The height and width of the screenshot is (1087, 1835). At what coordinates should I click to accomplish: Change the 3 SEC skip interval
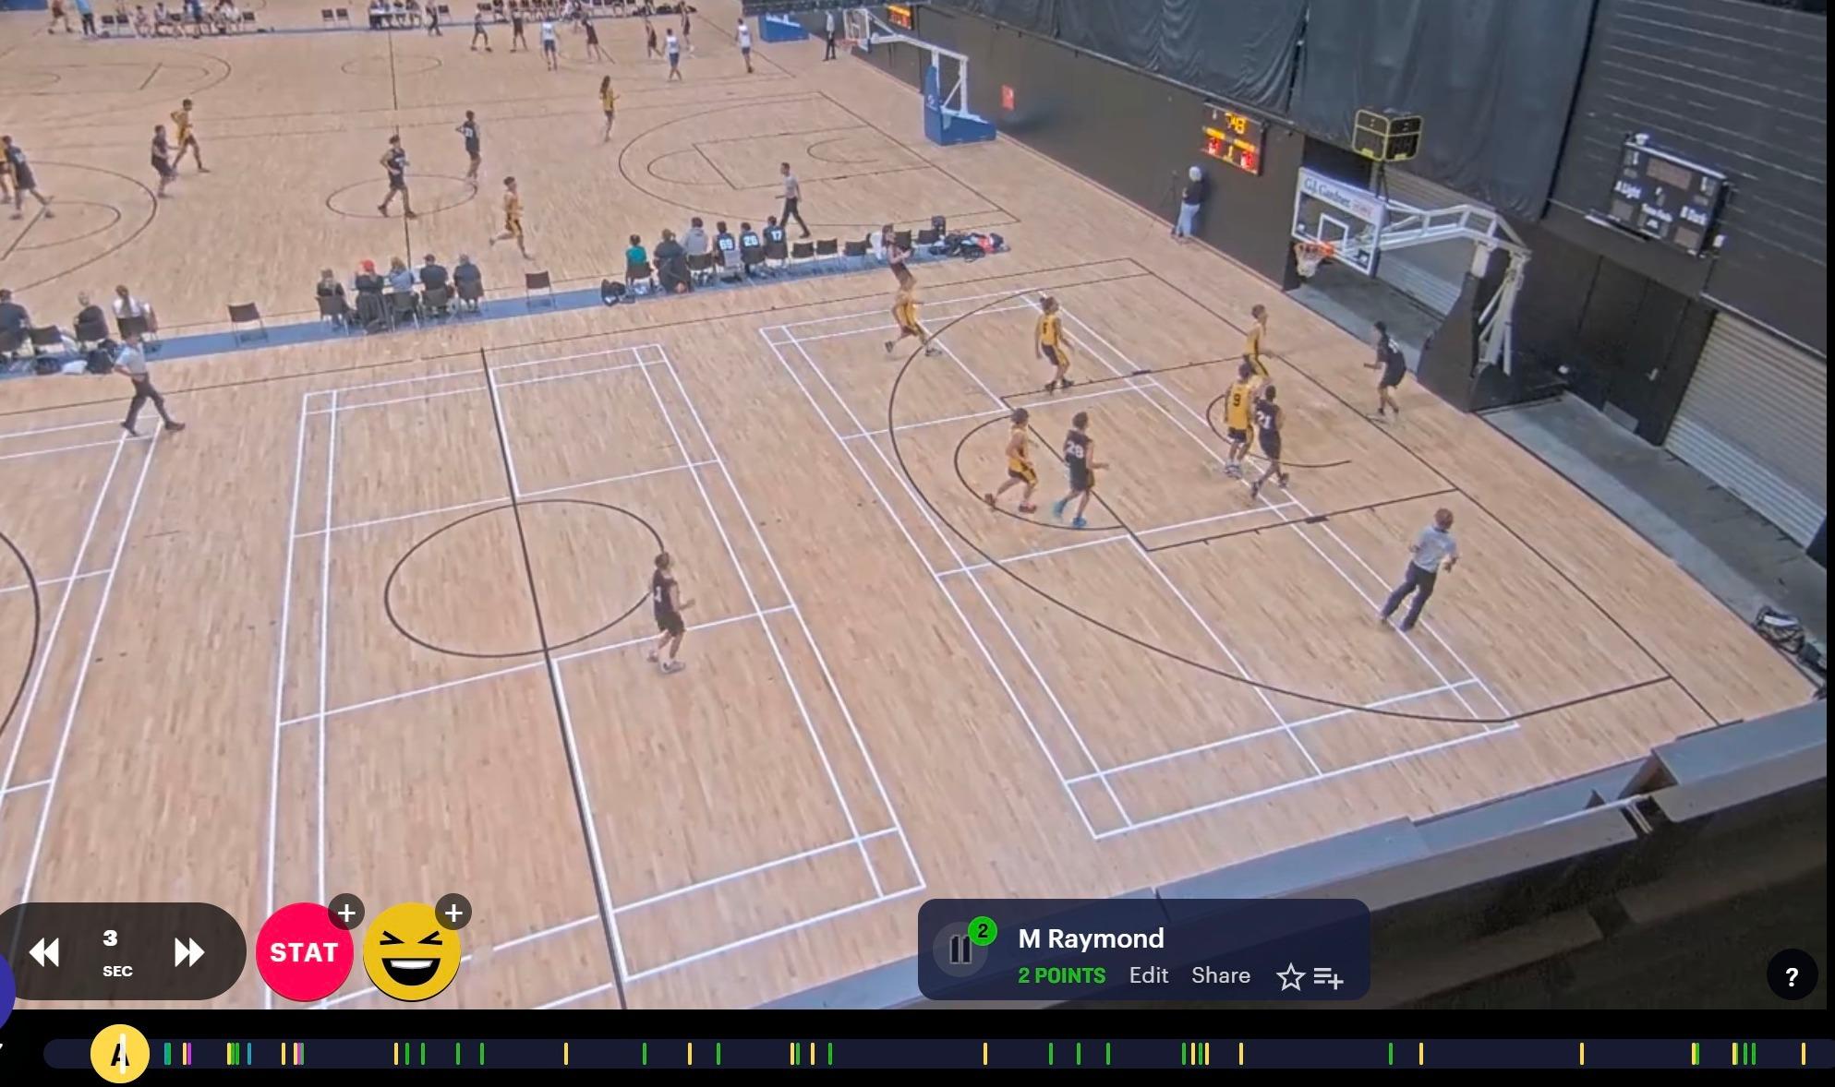pos(116,952)
